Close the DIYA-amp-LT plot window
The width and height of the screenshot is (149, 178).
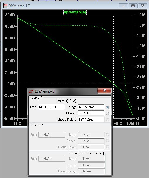point(143,6)
